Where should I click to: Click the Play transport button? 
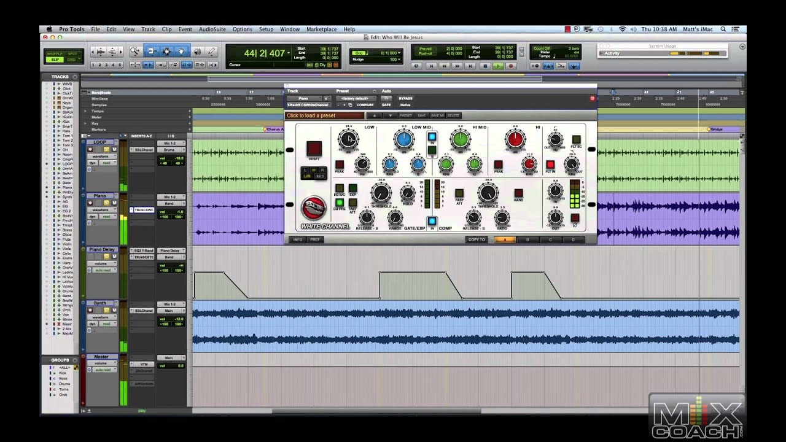pos(497,66)
